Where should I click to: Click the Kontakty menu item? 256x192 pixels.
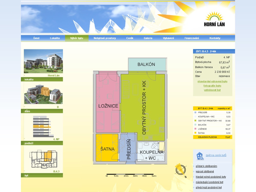pos(215,38)
